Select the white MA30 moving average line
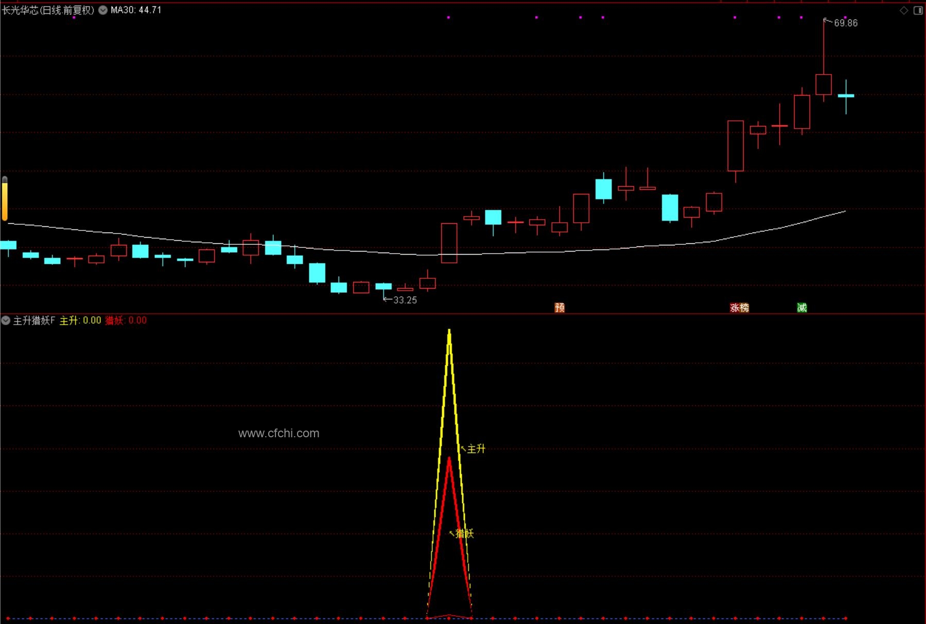Viewport: 926px width, 624px height. pos(426,255)
